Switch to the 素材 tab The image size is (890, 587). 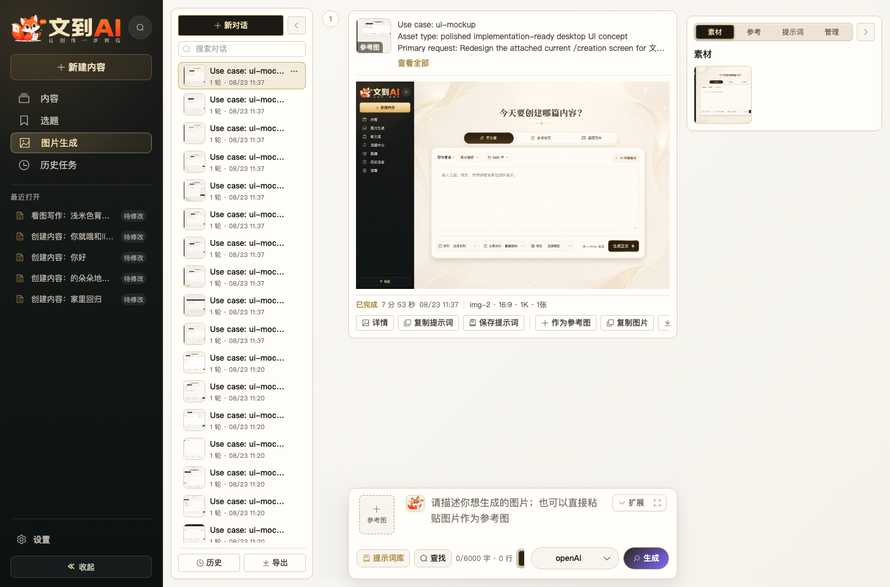point(715,32)
